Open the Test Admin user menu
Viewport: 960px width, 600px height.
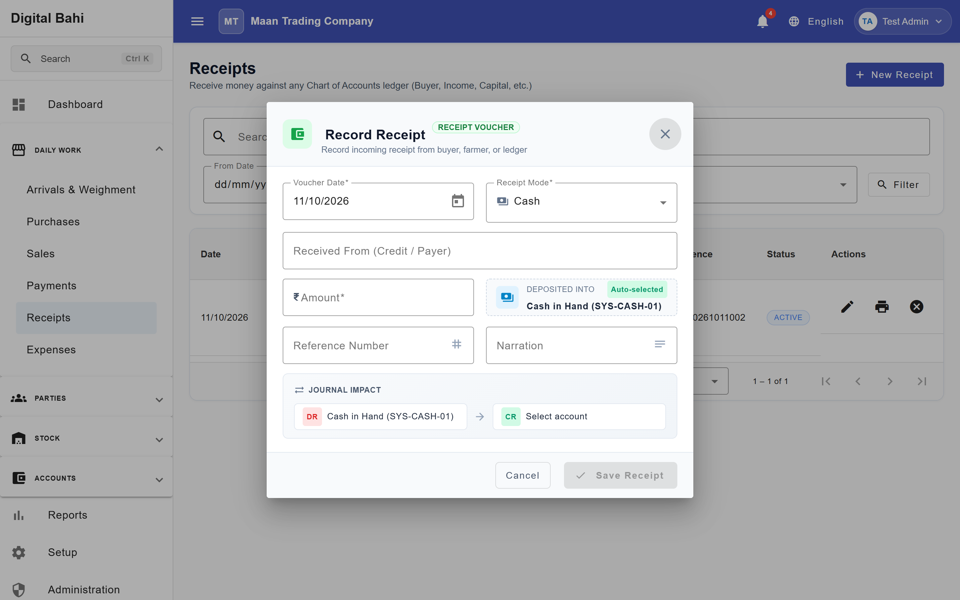pyautogui.click(x=902, y=21)
